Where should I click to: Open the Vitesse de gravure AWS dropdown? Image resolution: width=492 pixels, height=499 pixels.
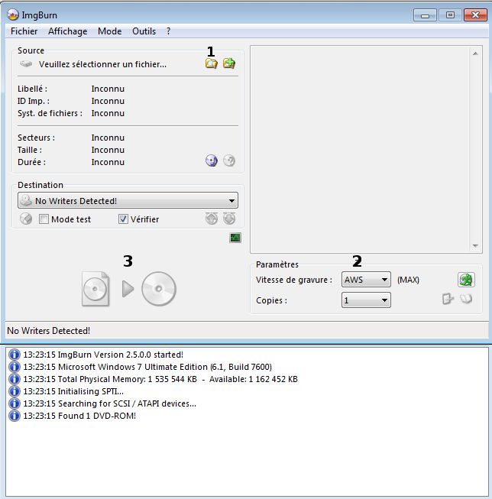366,280
